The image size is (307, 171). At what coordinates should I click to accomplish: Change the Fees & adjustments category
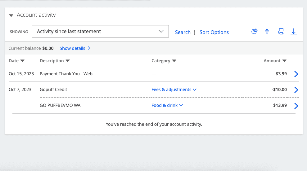[x=174, y=90]
